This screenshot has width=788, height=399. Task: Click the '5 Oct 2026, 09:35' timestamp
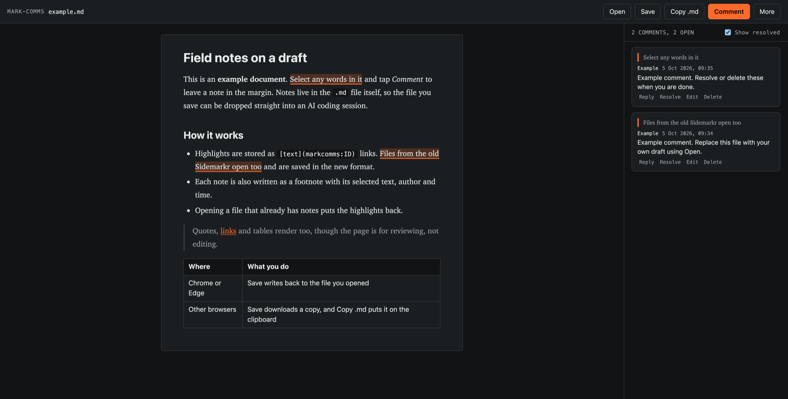(688, 68)
